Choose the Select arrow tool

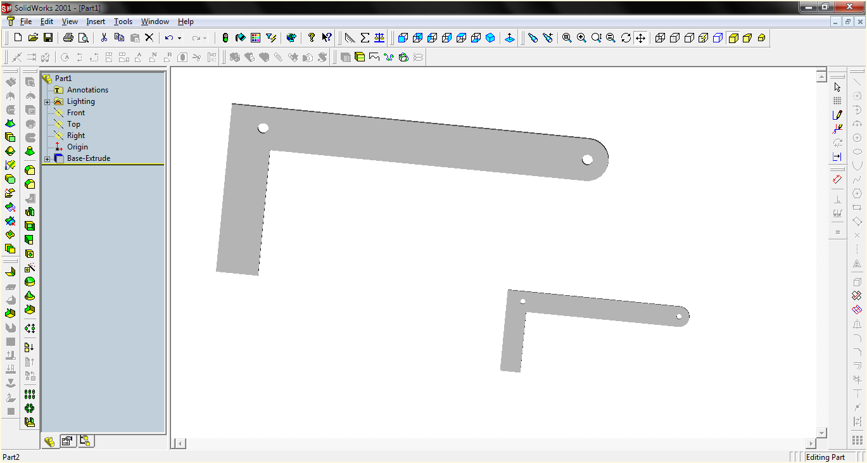(x=837, y=87)
